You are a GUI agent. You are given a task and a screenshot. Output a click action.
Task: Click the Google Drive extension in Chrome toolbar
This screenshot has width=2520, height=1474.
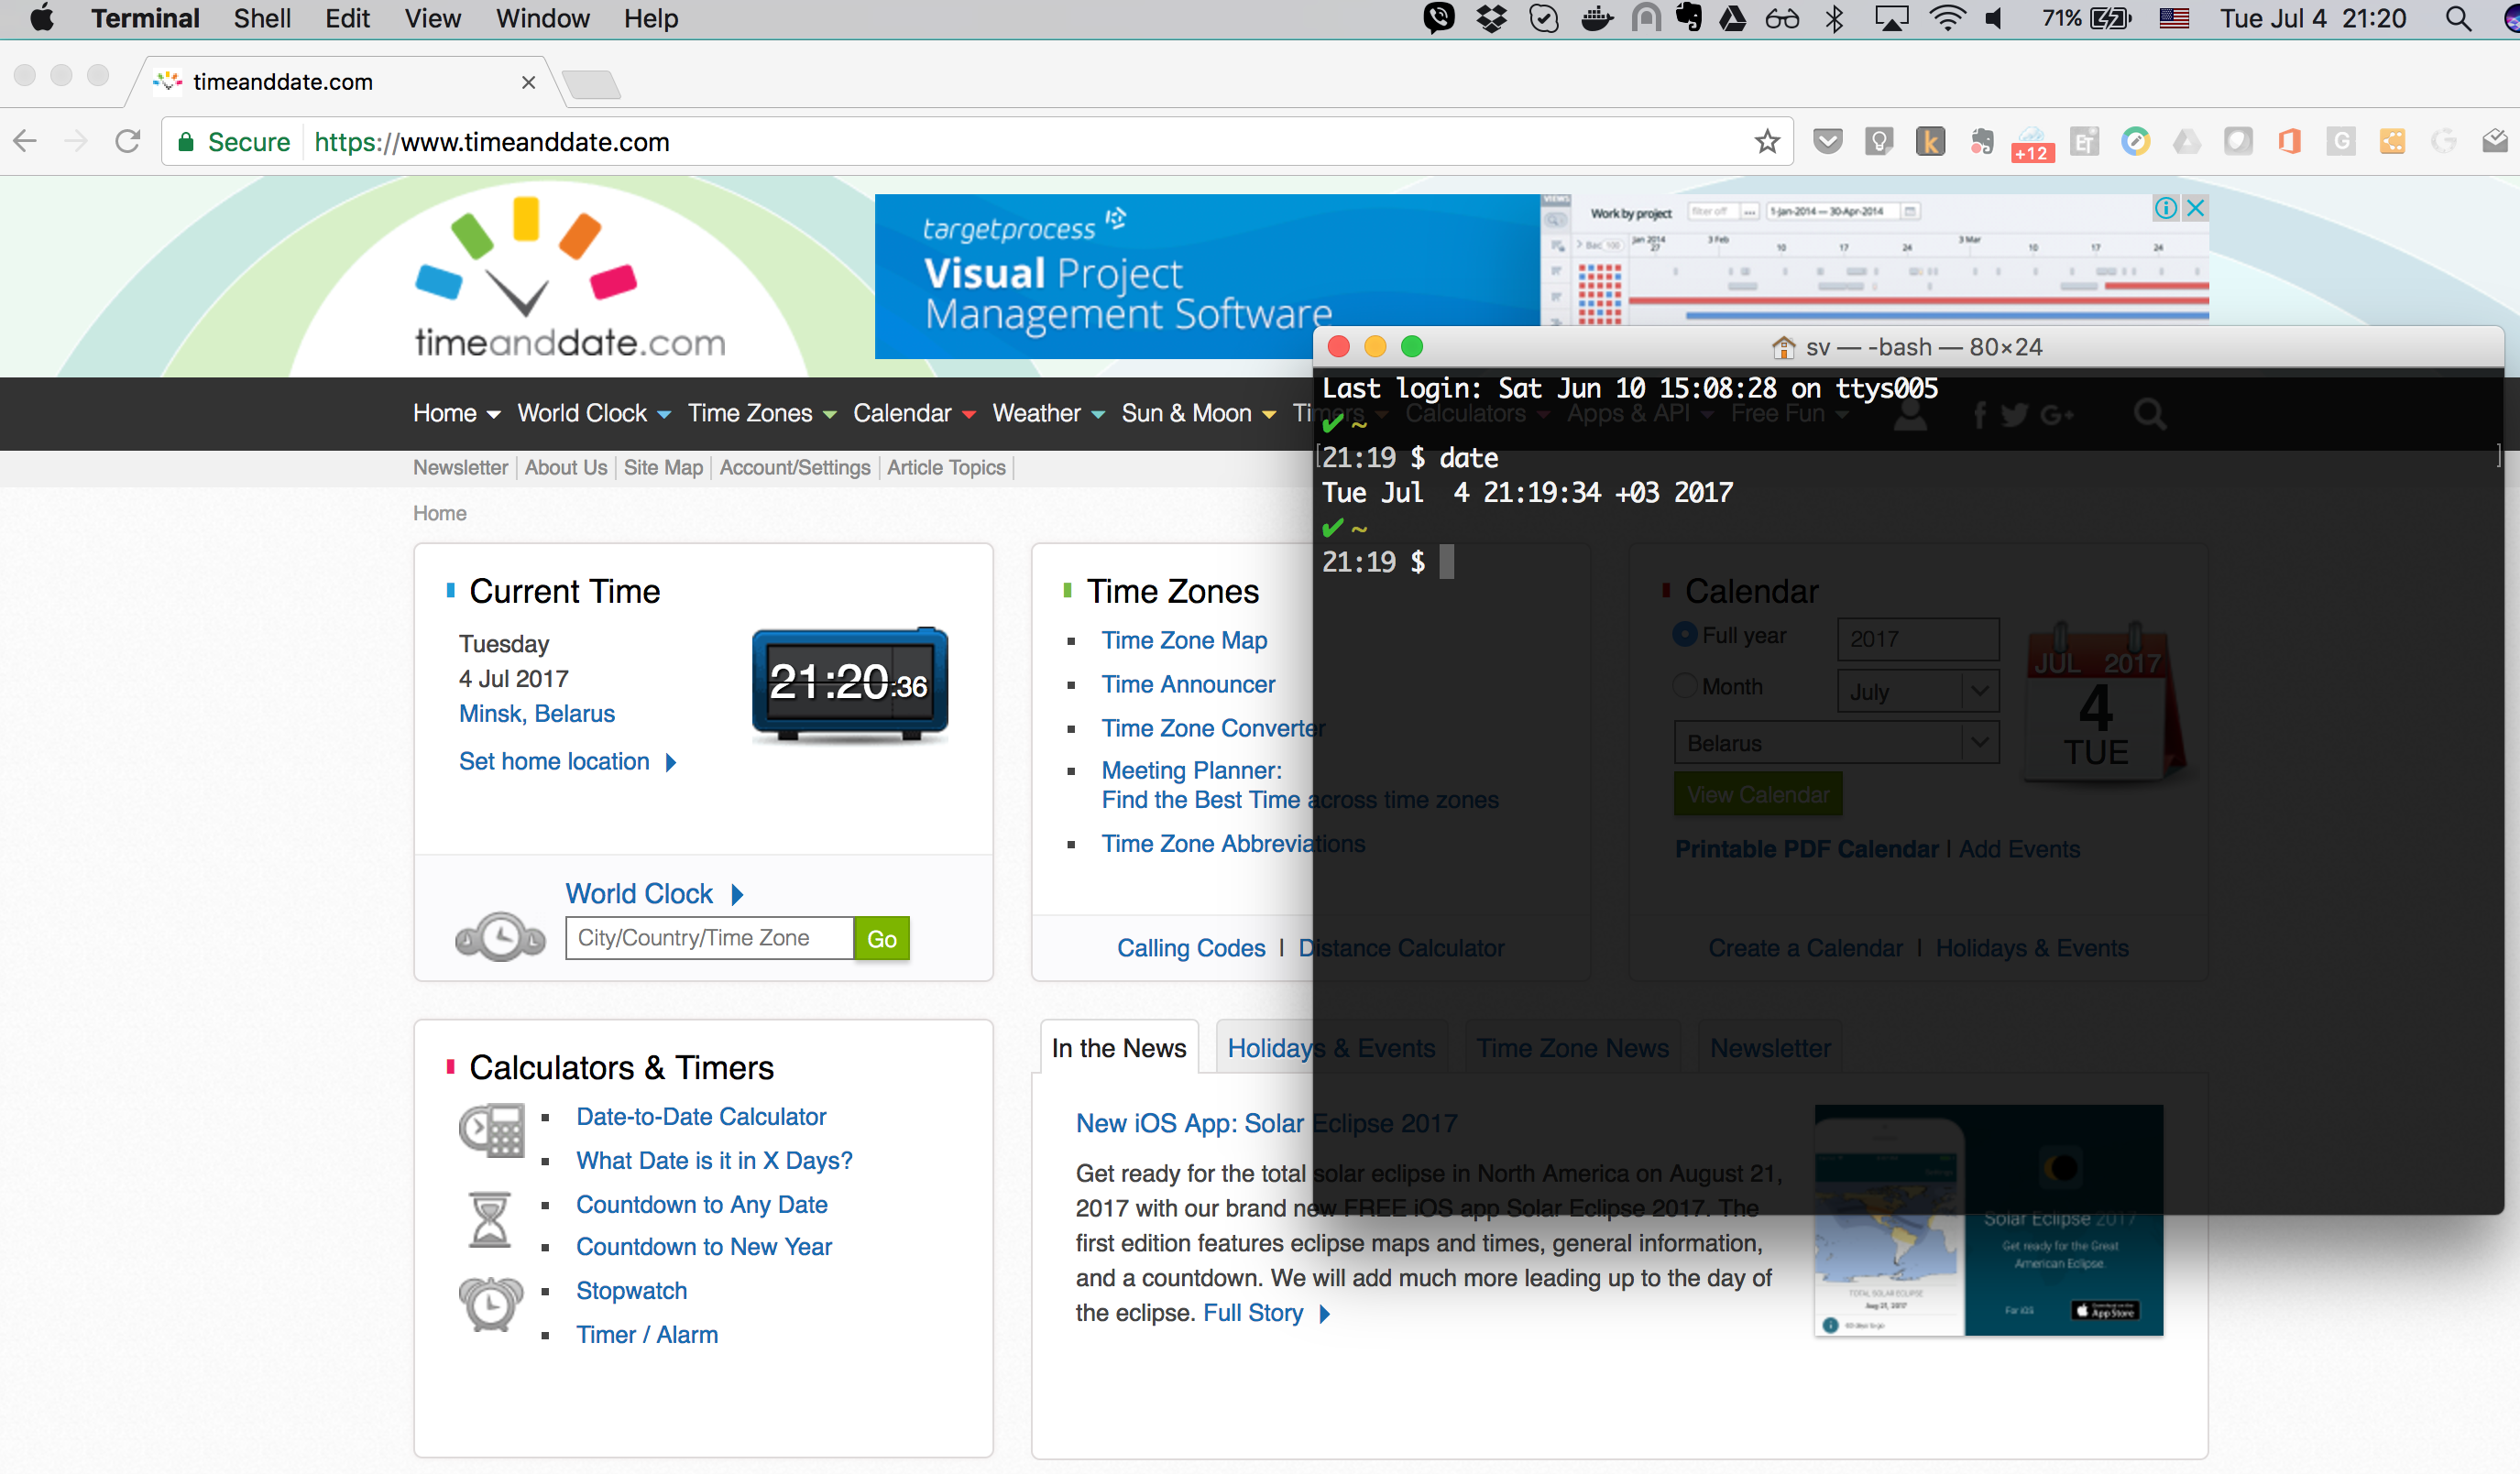point(2187,142)
